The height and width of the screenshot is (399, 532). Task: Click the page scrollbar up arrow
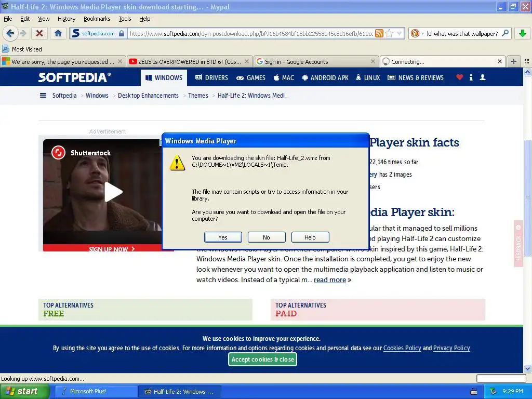pyautogui.click(x=528, y=72)
